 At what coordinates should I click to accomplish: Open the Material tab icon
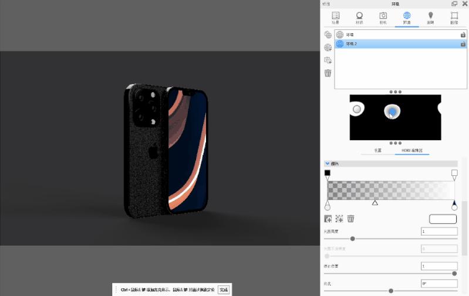click(x=359, y=17)
